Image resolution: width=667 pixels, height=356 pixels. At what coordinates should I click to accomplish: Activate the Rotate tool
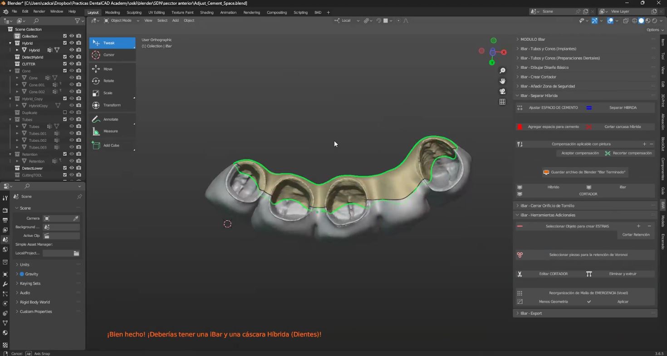tap(112, 81)
